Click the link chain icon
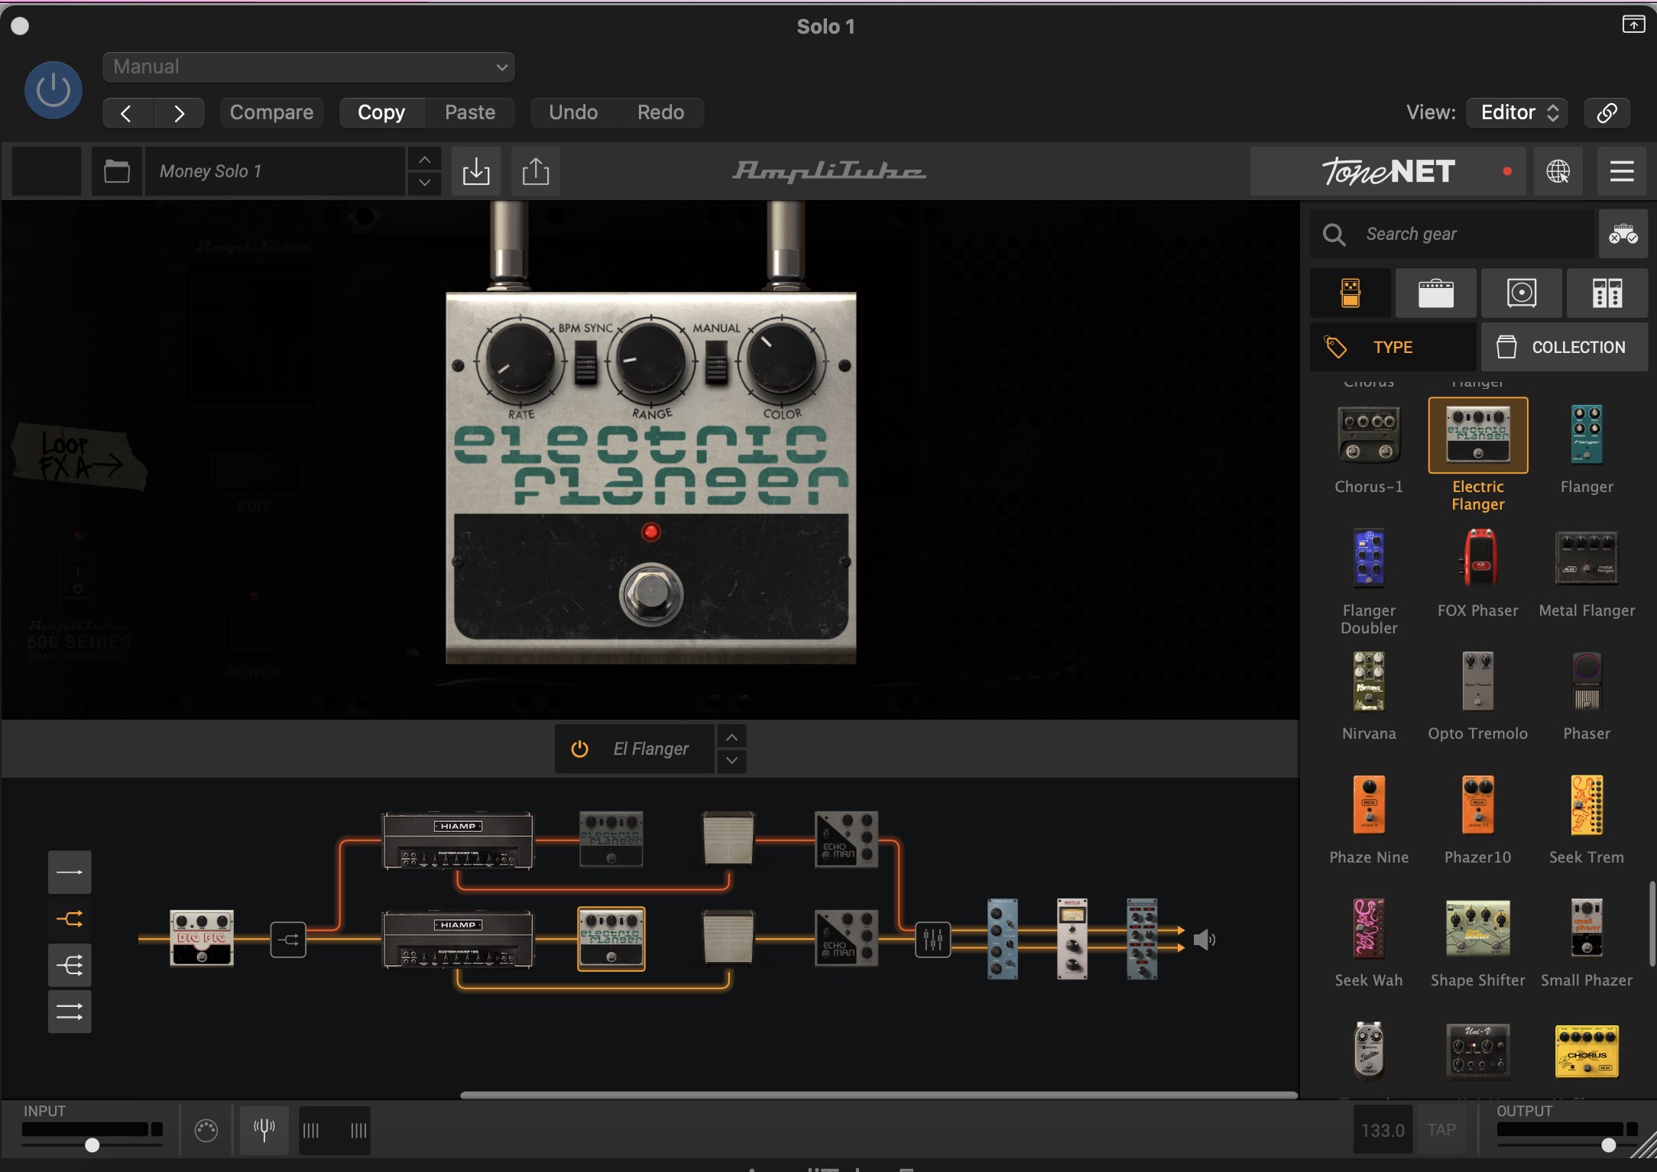Image resolution: width=1657 pixels, height=1172 pixels. pos(1607,112)
